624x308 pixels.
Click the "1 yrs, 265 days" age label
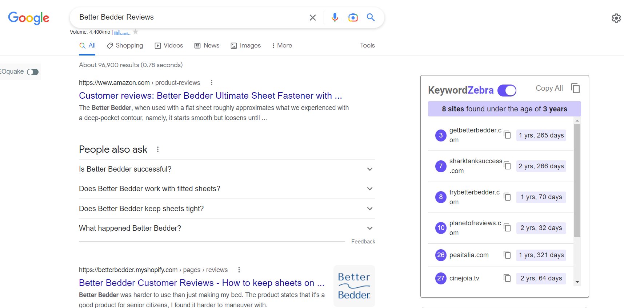[x=541, y=135]
